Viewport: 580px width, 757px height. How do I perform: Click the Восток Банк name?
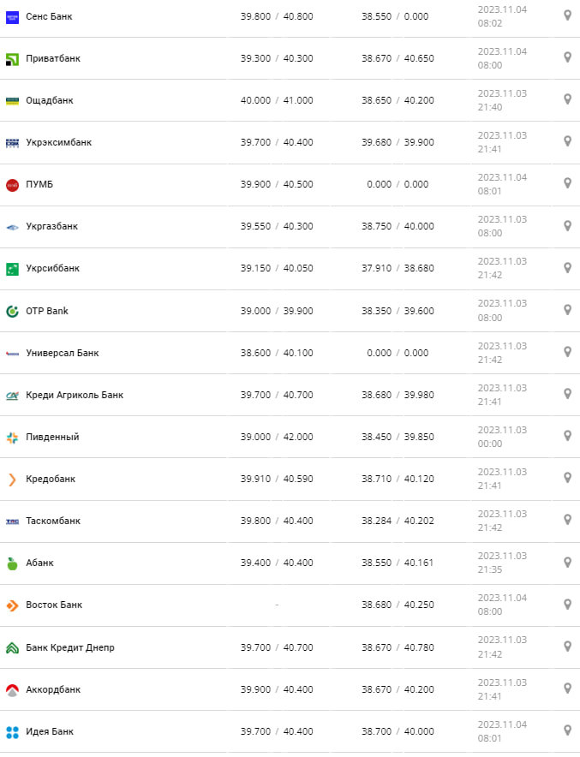[x=54, y=605]
